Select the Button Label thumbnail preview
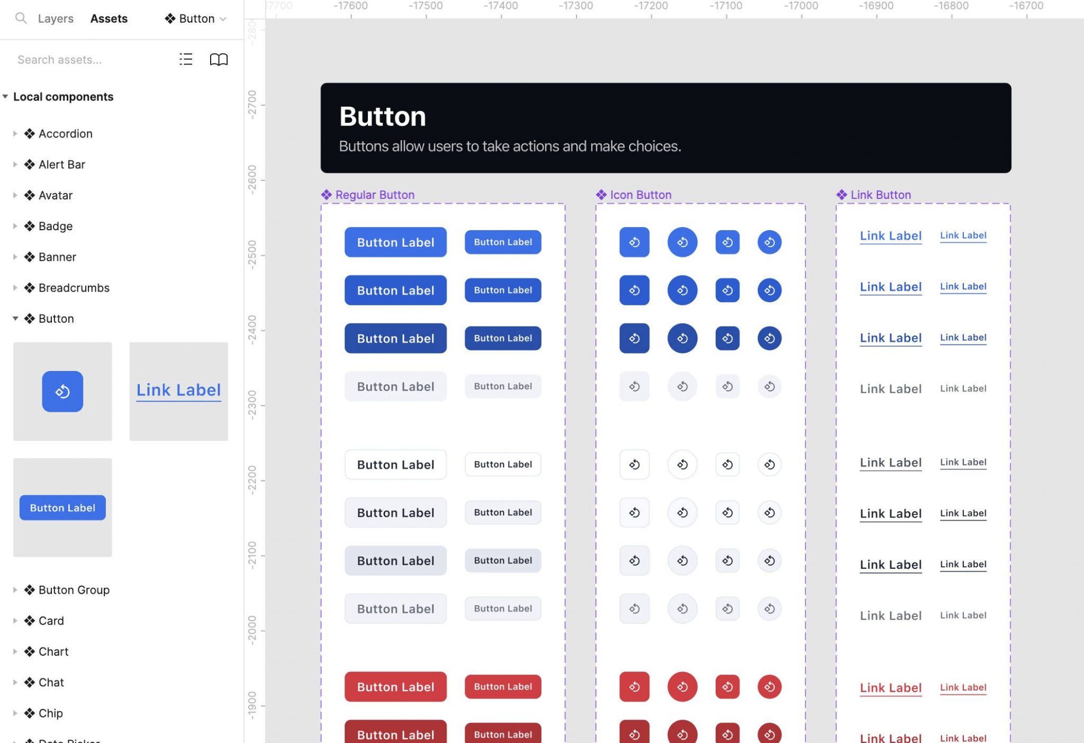Image resolution: width=1084 pixels, height=743 pixels. click(62, 508)
